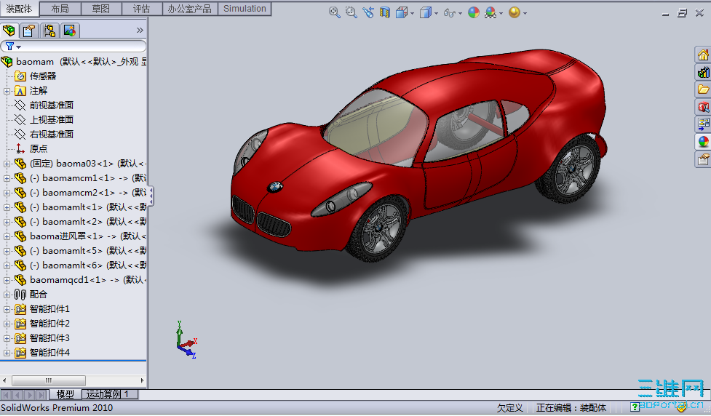Image resolution: width=711 pixels, height=416 pixels.
Task: Click the Edit Appearance color sphere
Action: pos(474,12)
